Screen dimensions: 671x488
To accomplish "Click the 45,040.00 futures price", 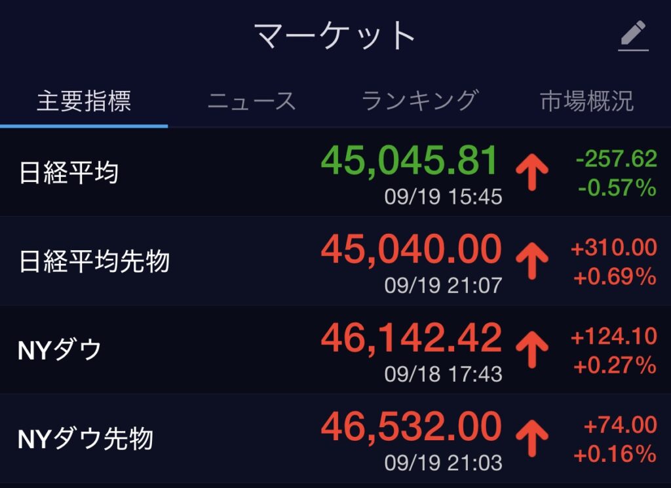I will [411, 250].
